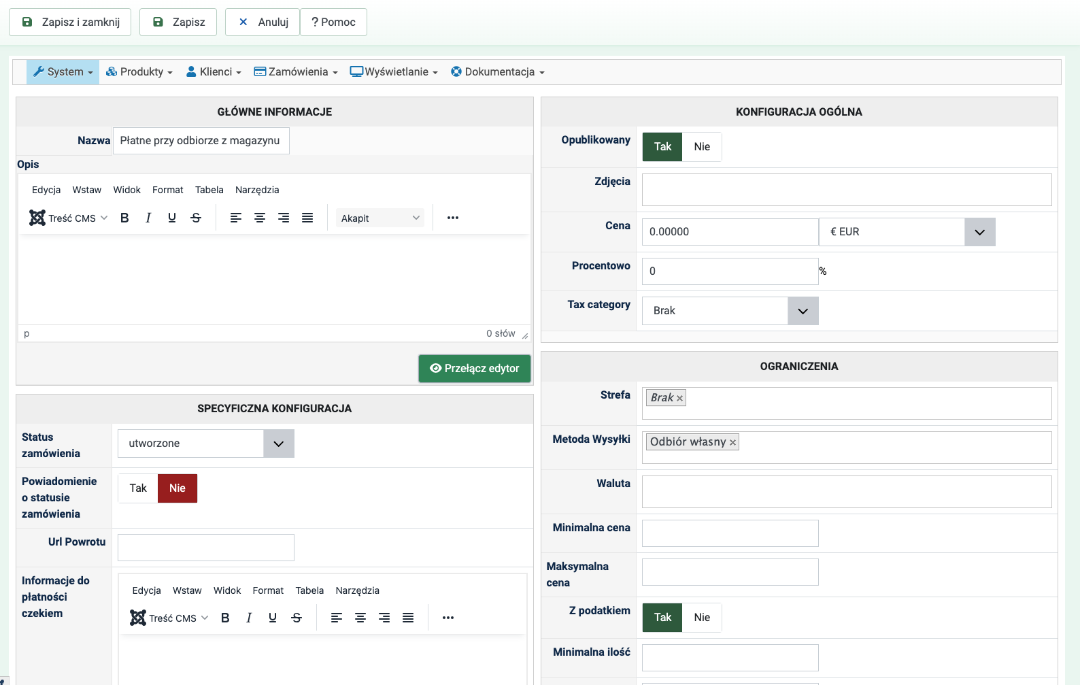
Task: Open the Produkty menu
Action: pos(139,72)
